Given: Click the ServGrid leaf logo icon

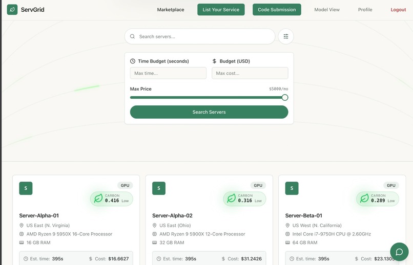Looking at the screenshot, I should [12, 10].
